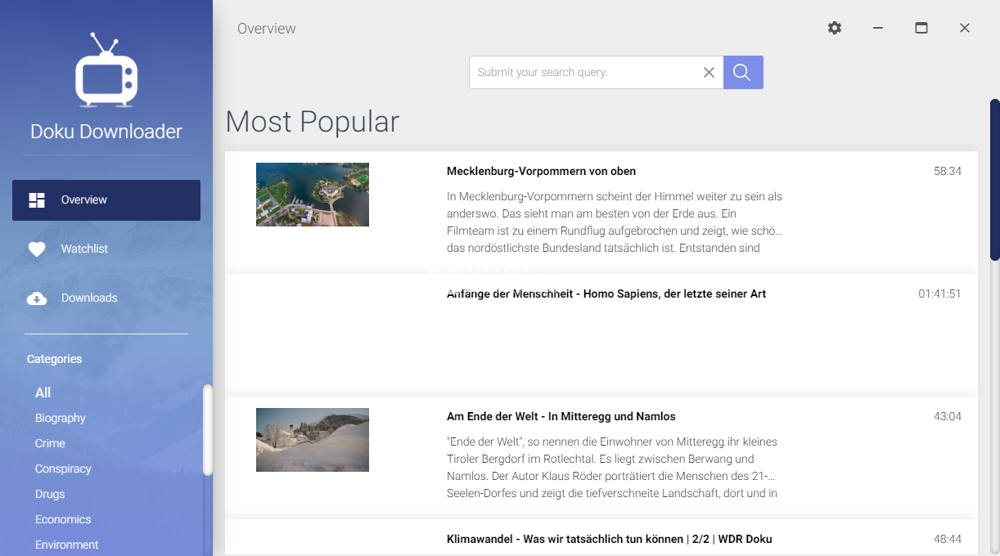
Task: Clear the search field with X icon
Action: [x=709, y=72]
